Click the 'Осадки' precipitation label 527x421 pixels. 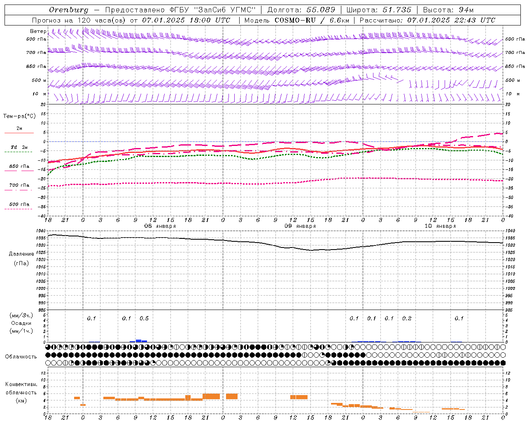click(21, 323)
